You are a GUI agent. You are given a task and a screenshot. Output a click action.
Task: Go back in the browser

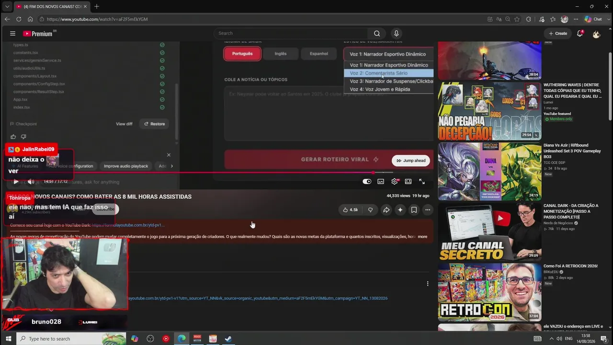tap(7, 19)
